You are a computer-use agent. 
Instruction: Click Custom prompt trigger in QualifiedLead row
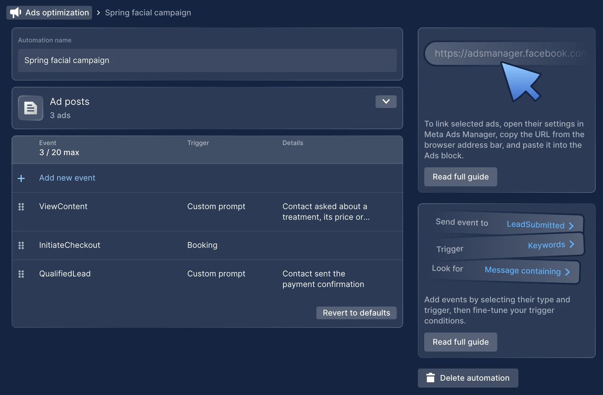(216, 274)
